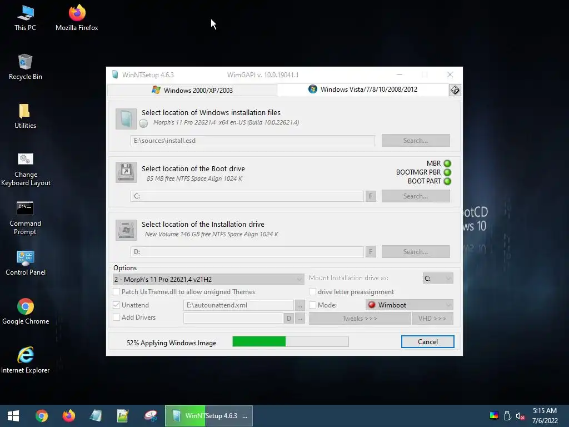Click the MBR green status light
The image size is (569, 427).
point(447,163)
